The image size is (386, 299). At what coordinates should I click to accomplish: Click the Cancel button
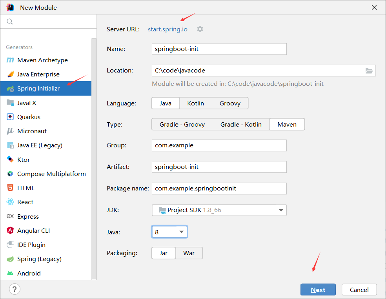tap(359, 290)
